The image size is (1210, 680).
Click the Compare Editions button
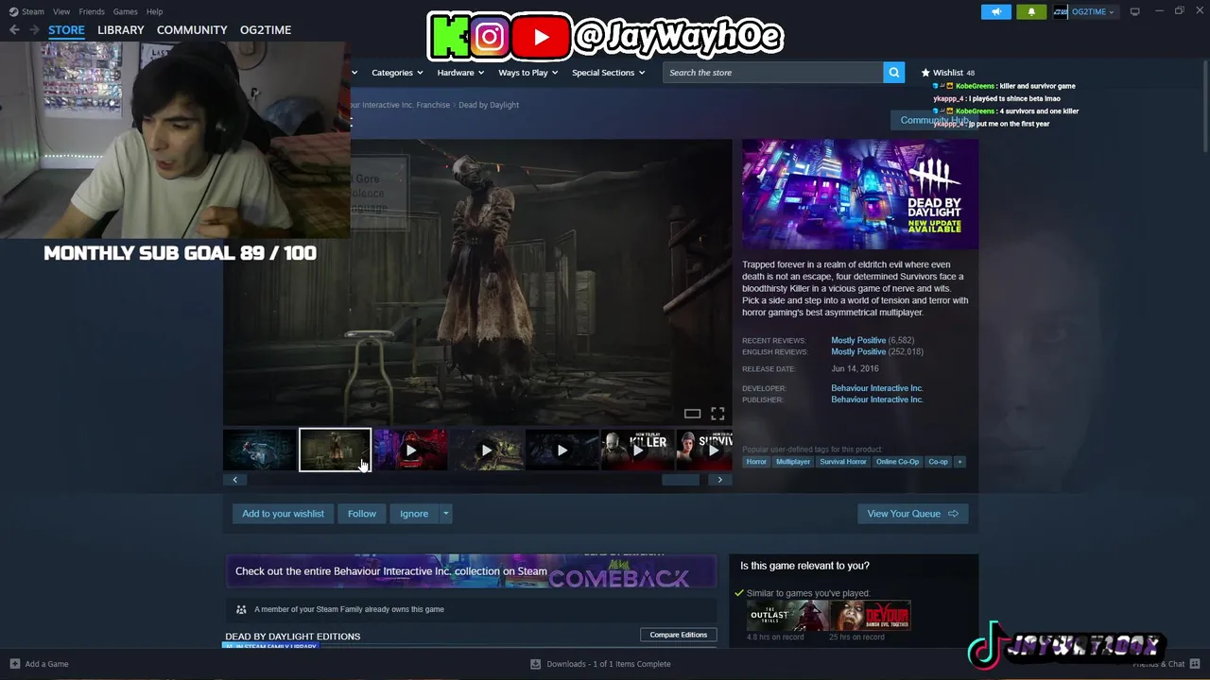[678, 635]
